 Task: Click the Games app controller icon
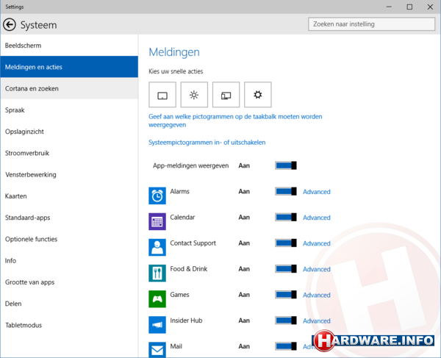coord(157,298)
